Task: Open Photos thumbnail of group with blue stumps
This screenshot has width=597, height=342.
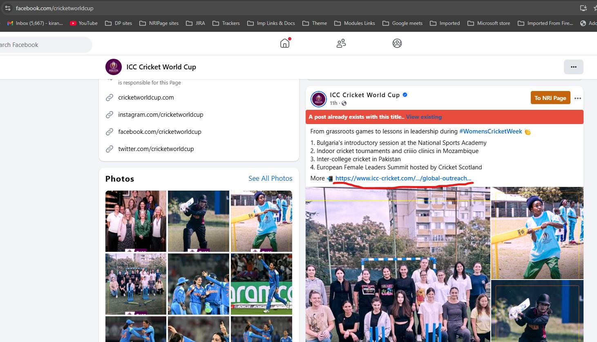Action: click(x=136, y=284)
